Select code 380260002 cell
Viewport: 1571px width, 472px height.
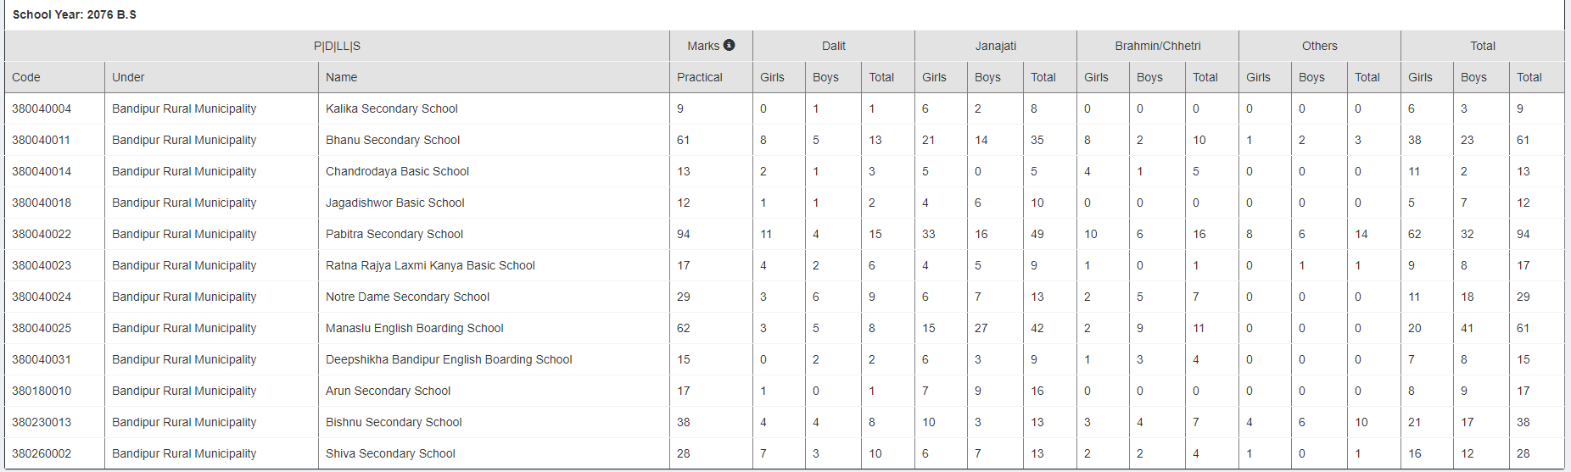pyautogui.click(x=42, y=453)
